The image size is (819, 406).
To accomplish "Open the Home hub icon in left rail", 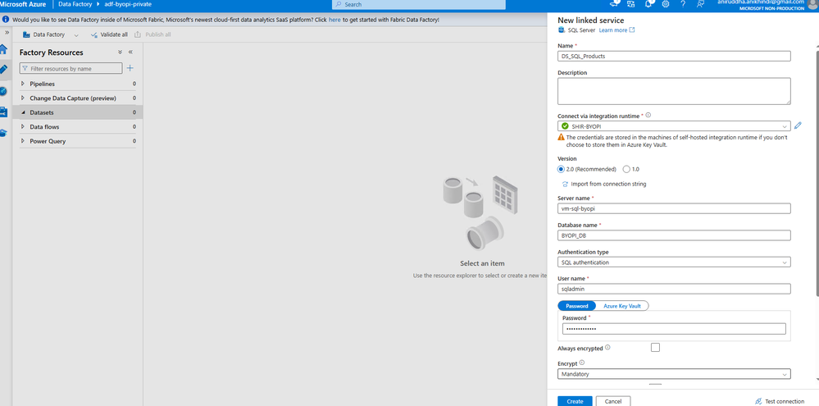I will coord(3,50).
